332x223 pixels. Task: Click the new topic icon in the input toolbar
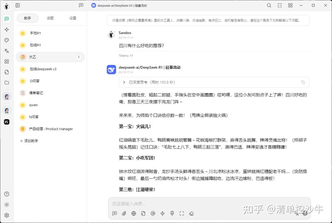point(115,214)
